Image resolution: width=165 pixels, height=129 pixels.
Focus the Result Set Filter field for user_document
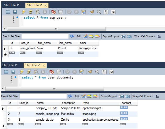43,96
